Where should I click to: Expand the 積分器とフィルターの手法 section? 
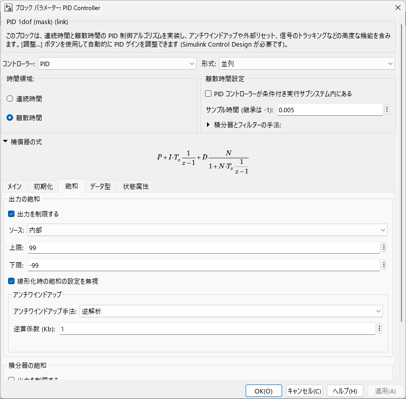[x=208, y=125]
